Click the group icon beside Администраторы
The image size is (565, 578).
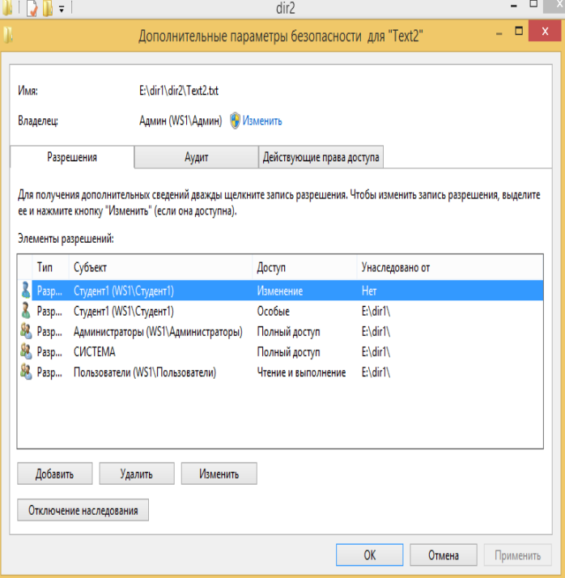(25, 331)
